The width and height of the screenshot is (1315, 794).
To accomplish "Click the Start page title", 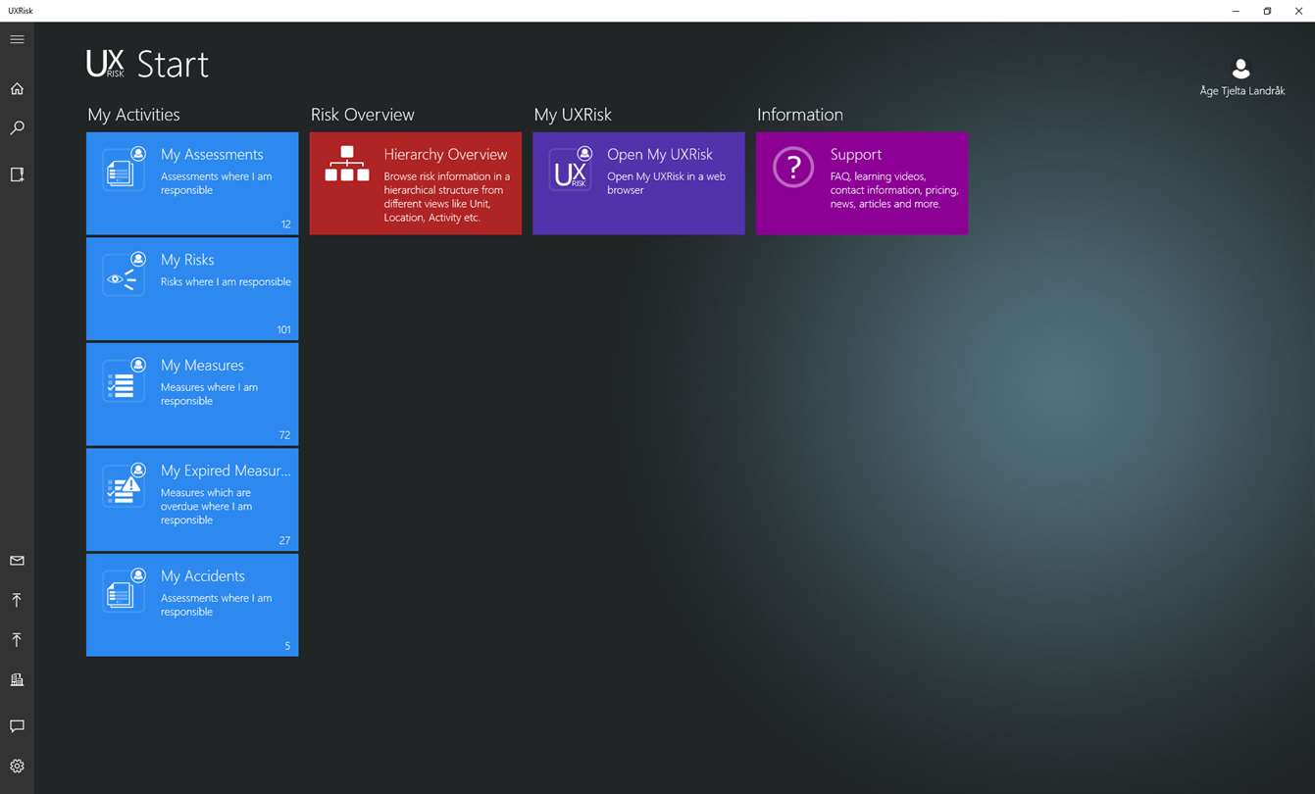I will click(x=173, y=65).
